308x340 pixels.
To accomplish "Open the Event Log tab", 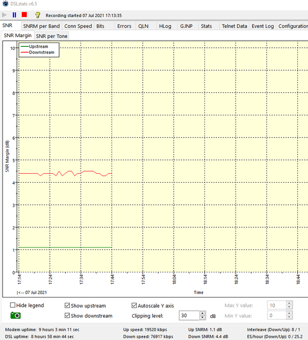I will click(x=263, y=26).
